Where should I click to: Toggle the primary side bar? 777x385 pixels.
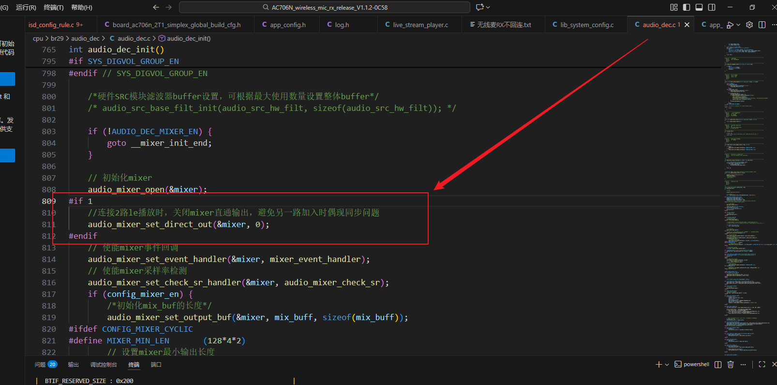(x=687, y=7)
